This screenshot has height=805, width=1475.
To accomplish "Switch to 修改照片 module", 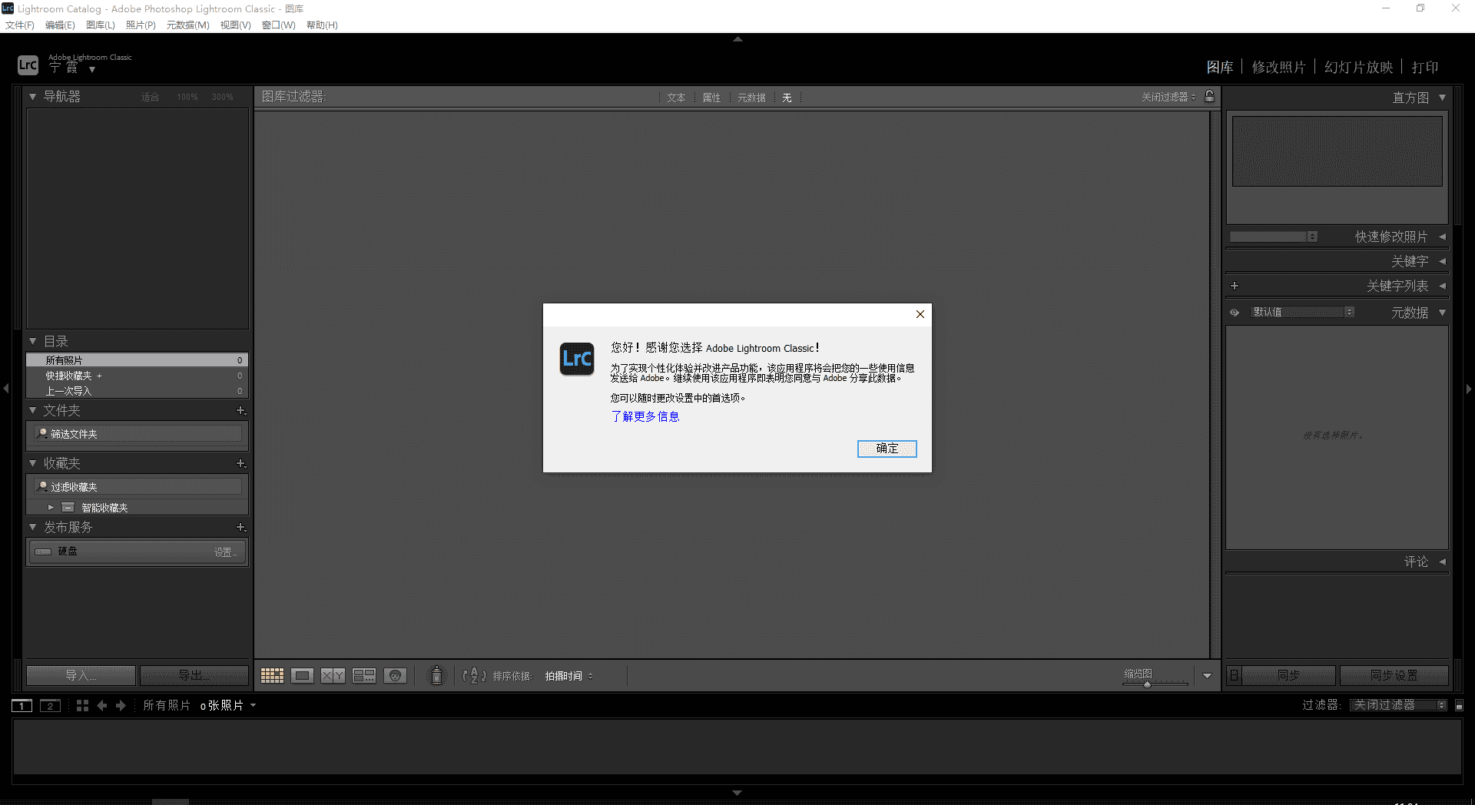I will 1278,68.
